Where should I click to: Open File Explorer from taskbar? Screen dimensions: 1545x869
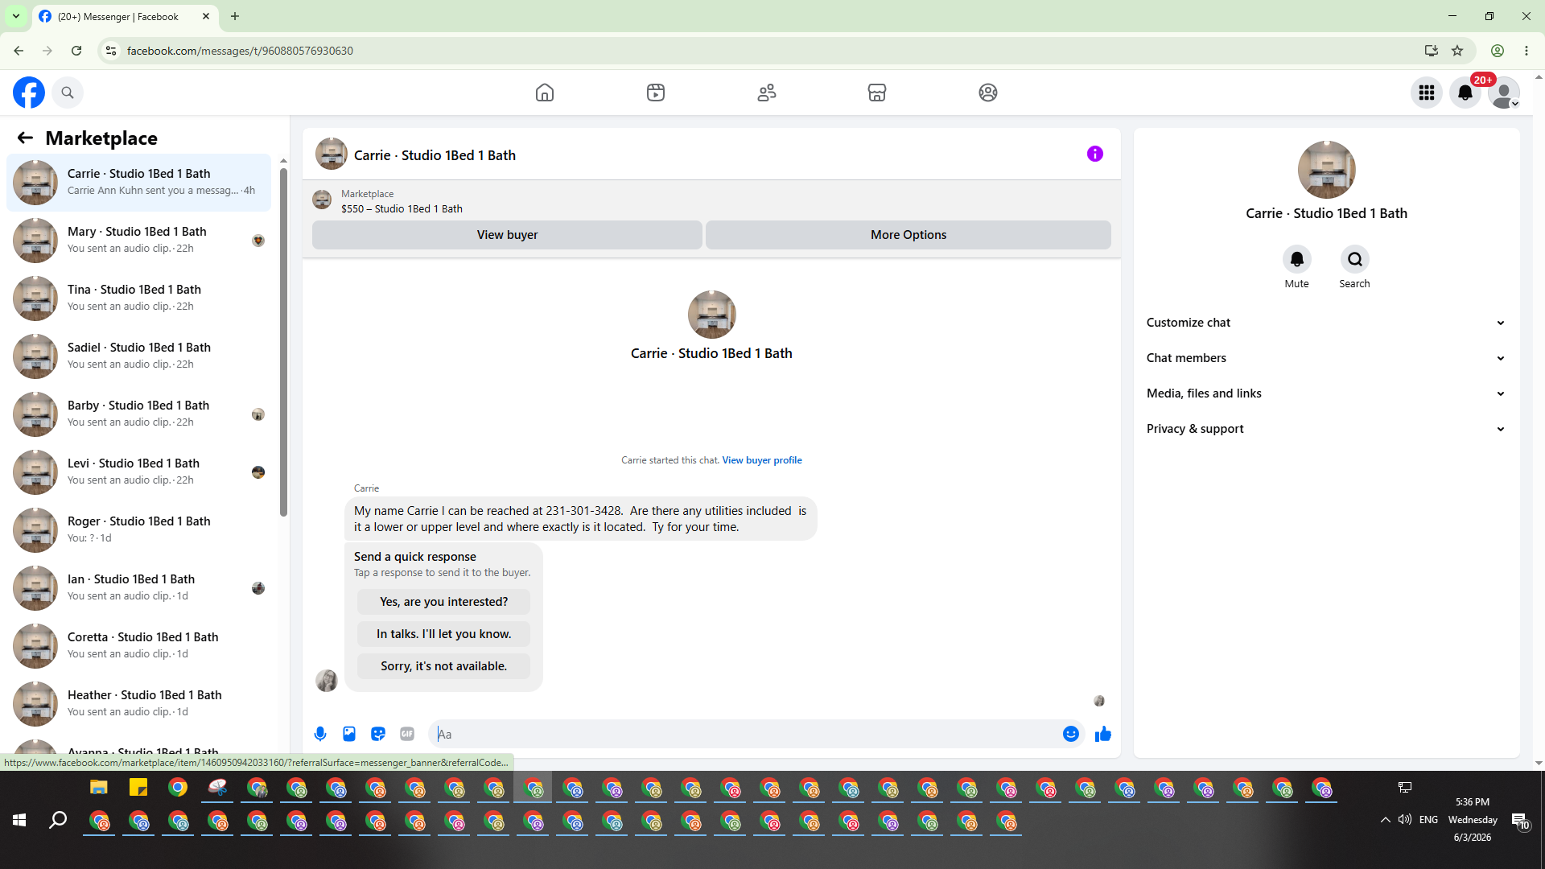[99, 788]
